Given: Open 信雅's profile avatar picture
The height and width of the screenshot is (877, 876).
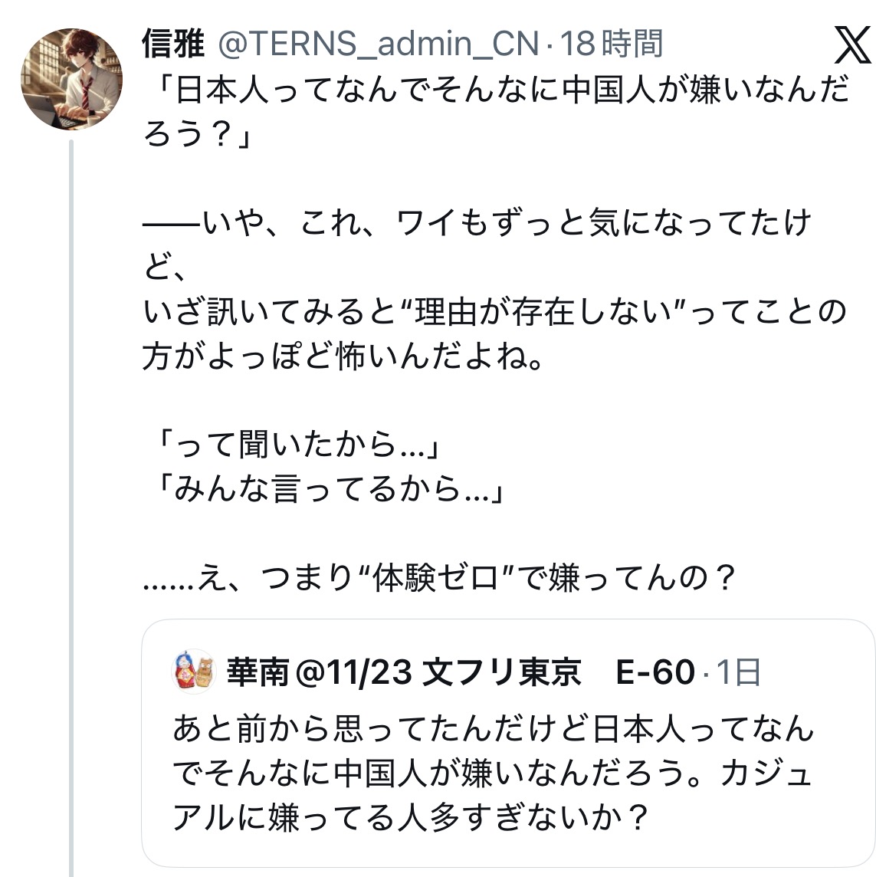Looking at the screenshot, I should [x=71, y=78].
